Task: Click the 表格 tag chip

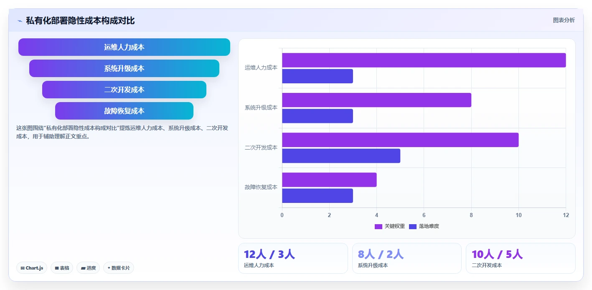Action: pos(62,268)
